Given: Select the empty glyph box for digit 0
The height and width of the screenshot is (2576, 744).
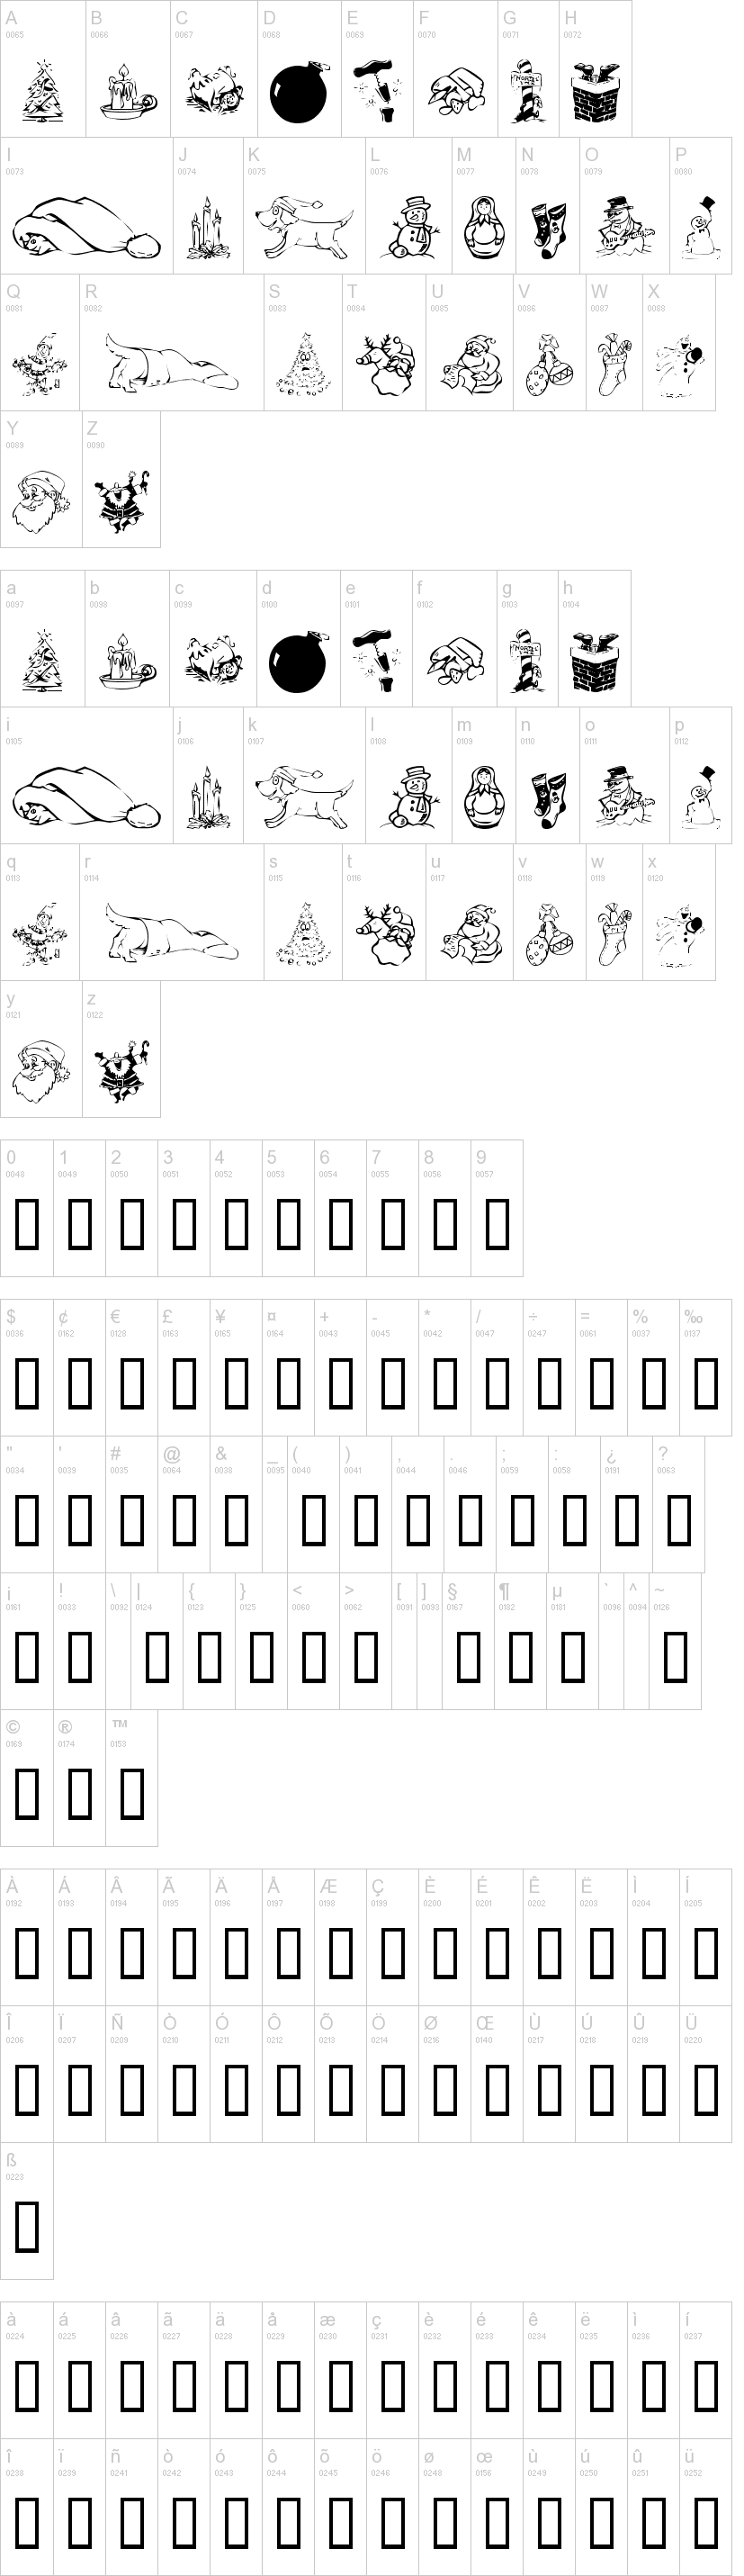Looking at the screenshot, I should pos(27,1224).
